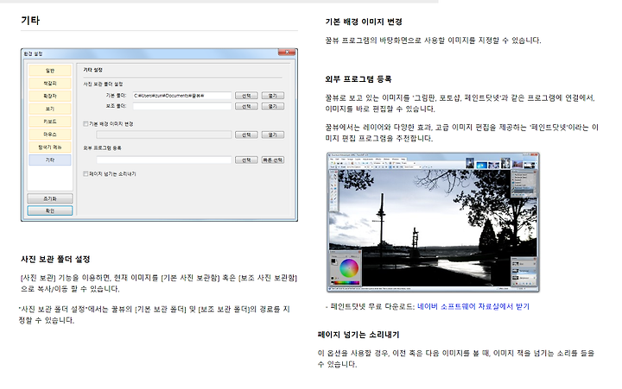This screenshot has height=389, width=622.
Task: Click the 외부 프로그램 등록 article heading
Action: [x=359, y=78]
